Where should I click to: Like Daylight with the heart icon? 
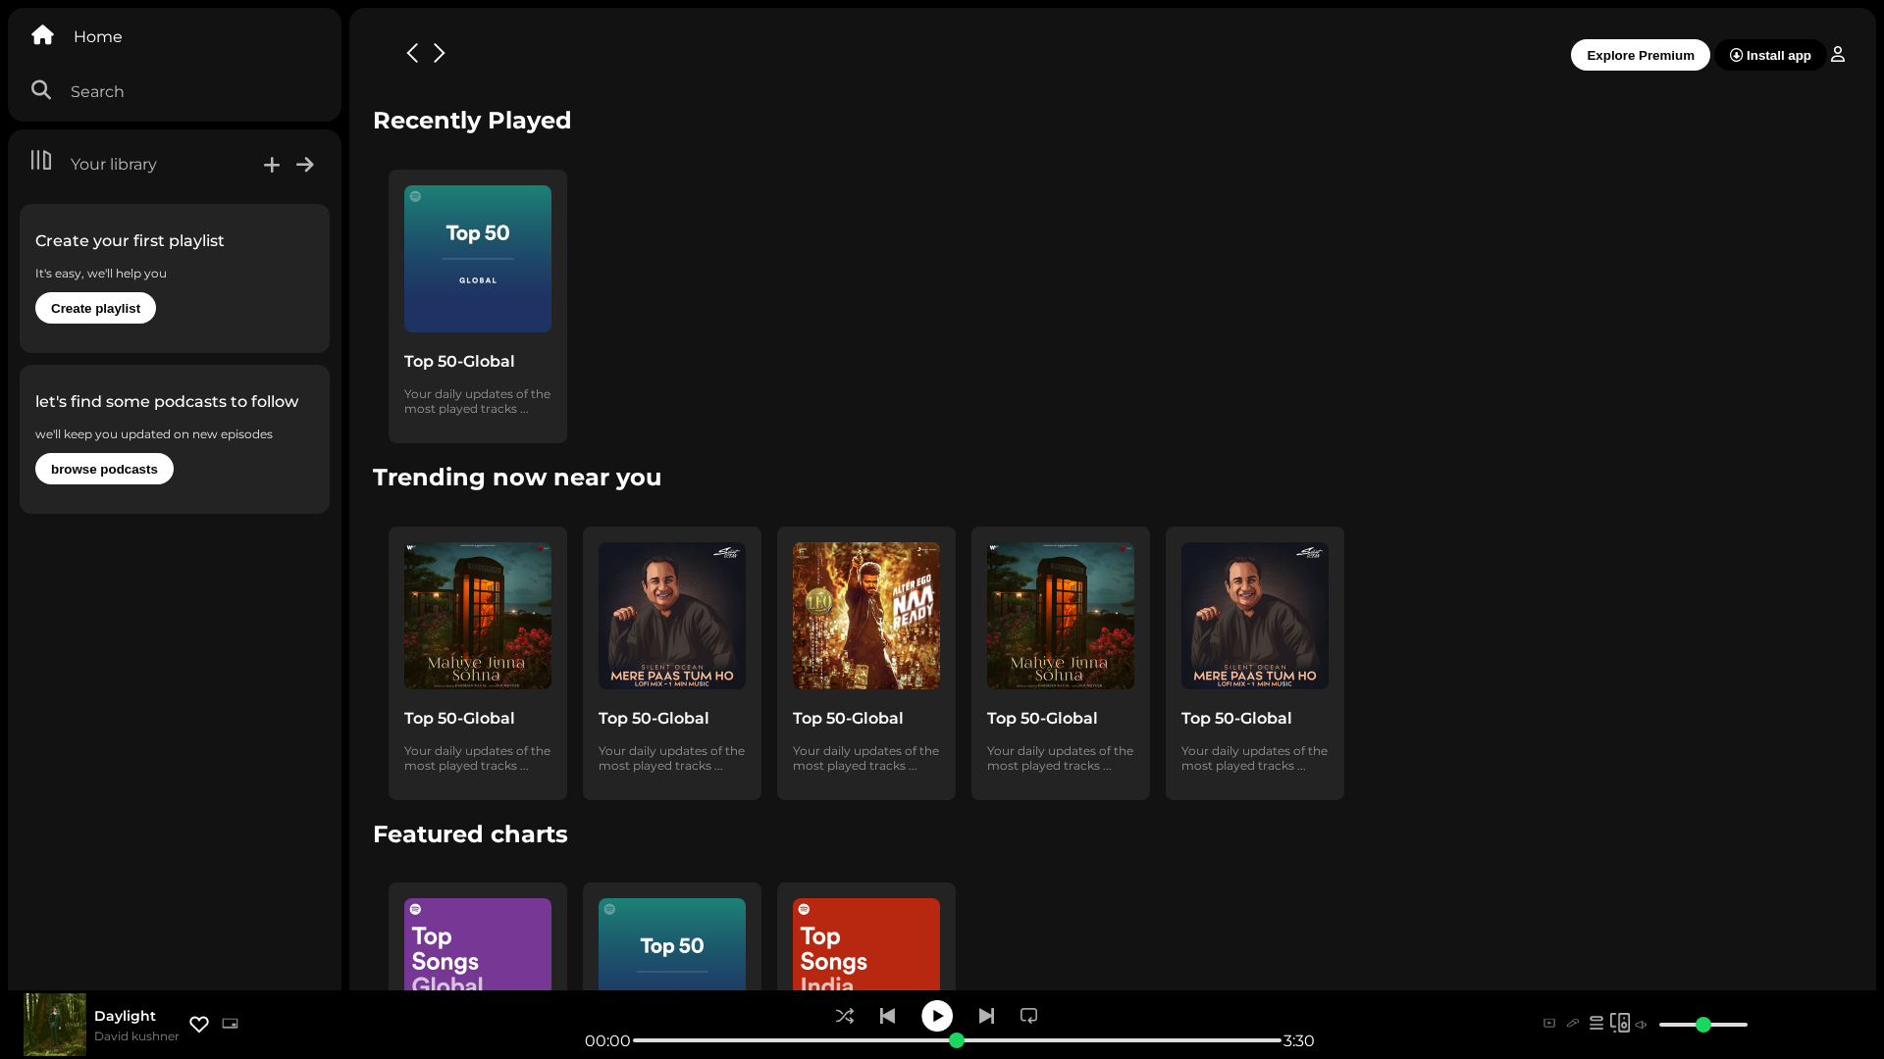tap(199, 1024)
